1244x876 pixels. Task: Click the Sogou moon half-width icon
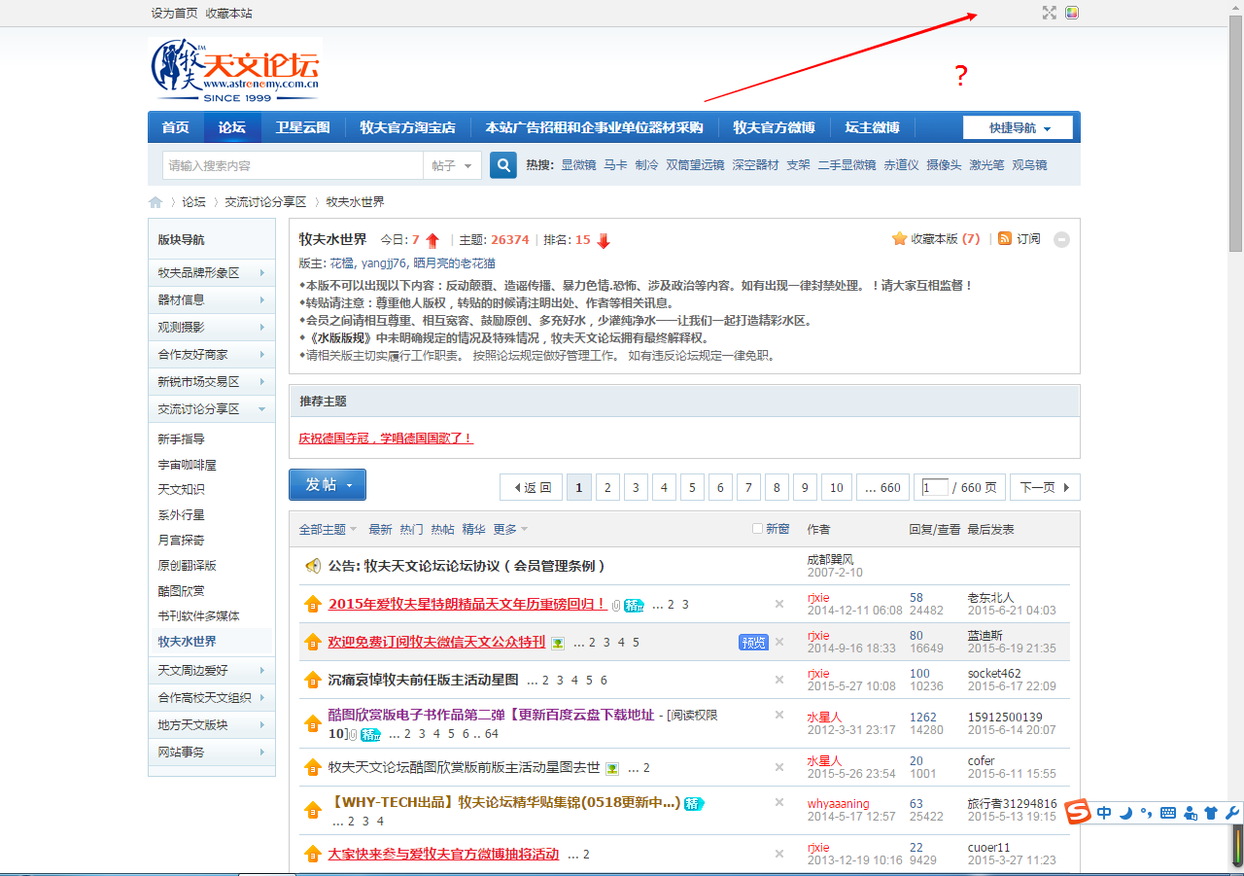click(x=1125, y=813)
